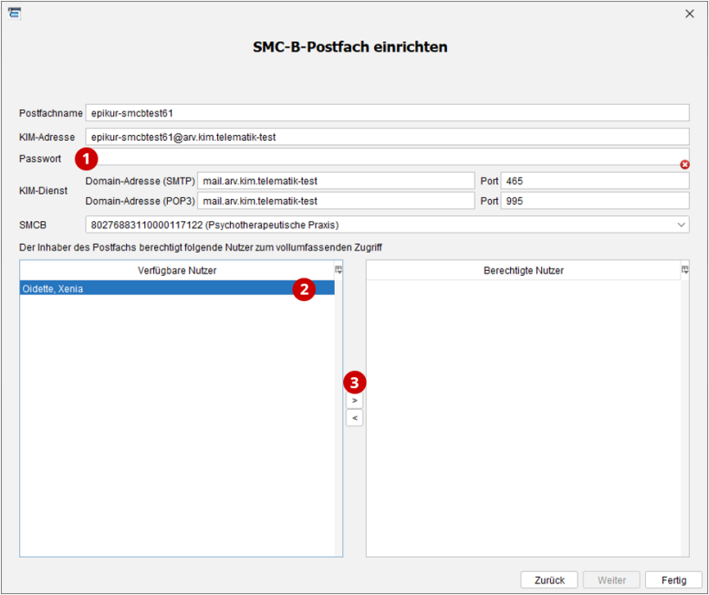Click the Weiter button
The height and width of the screenshot is (595, 709).
(611, 580)
